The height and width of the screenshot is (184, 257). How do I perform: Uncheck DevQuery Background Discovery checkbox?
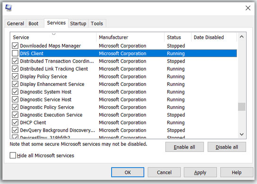click(15, 130)
